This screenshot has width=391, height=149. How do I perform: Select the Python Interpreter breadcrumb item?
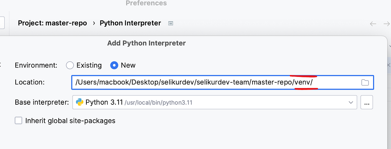(130, 23)
